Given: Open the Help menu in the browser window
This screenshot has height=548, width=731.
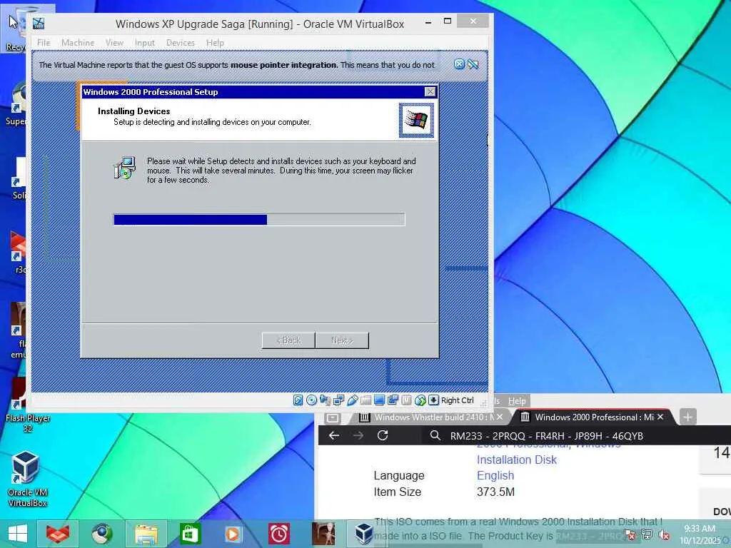Looking at the screenshot, I should point(517,401).
